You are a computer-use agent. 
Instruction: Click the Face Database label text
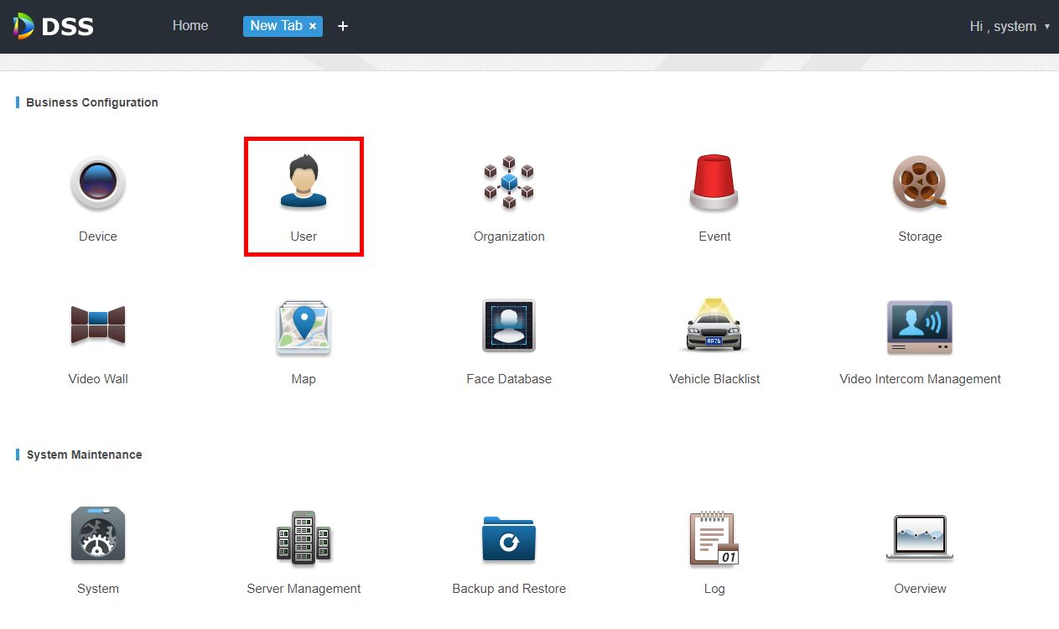point(509,379)
